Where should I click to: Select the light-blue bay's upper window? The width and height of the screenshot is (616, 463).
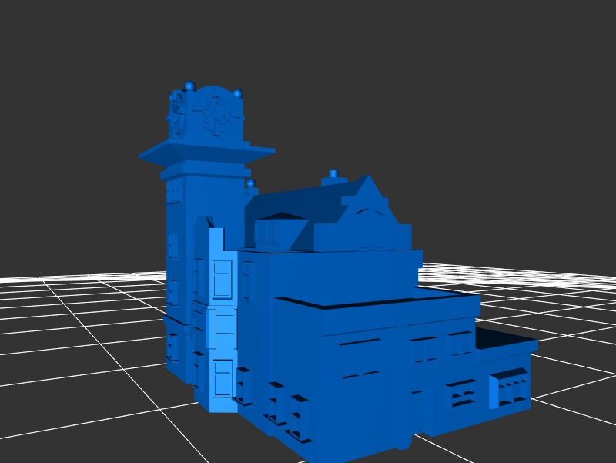pos(222,278)
